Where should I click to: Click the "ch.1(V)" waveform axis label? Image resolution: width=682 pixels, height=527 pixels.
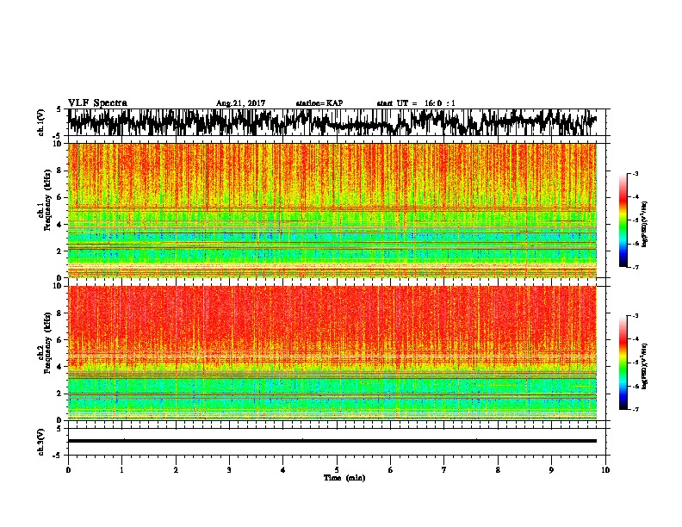[41, 122]
